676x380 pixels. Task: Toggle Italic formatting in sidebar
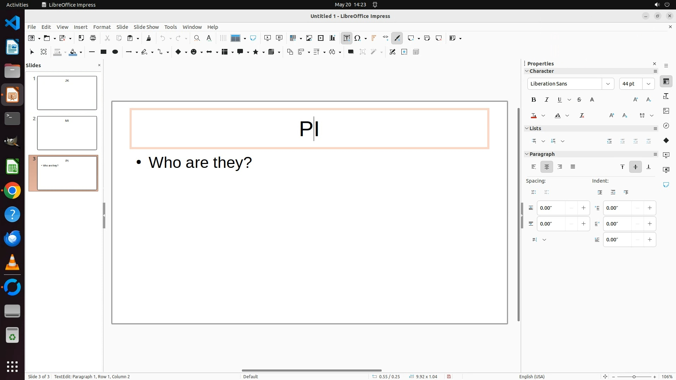coord(546,100)
